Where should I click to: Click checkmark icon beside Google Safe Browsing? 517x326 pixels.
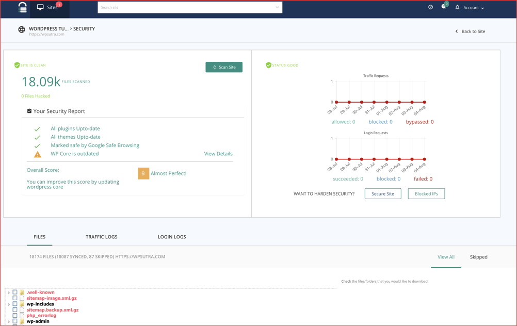37,145
